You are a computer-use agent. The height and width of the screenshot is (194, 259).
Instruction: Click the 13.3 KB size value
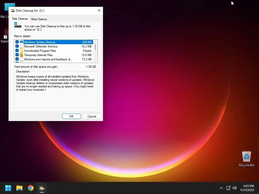pyautogui.click(x=87, y=59)
